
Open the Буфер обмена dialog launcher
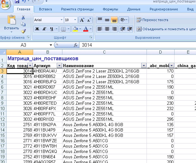coord(28,37)
